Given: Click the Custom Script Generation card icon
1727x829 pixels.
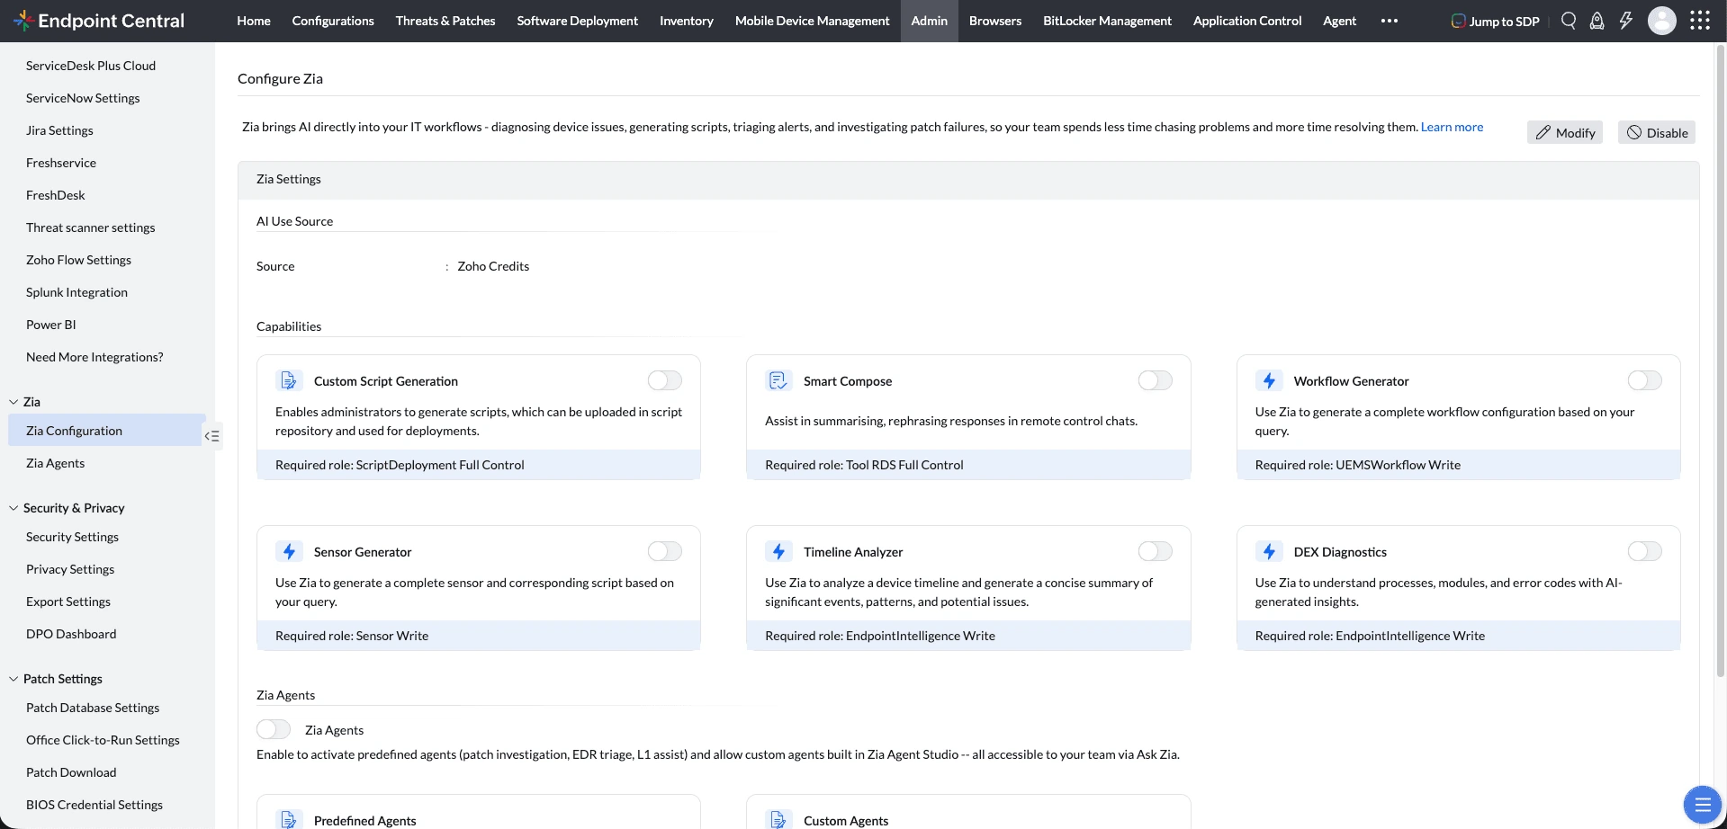Looking at the screenshot, I should pyautogui.click(x=288, y=380).
